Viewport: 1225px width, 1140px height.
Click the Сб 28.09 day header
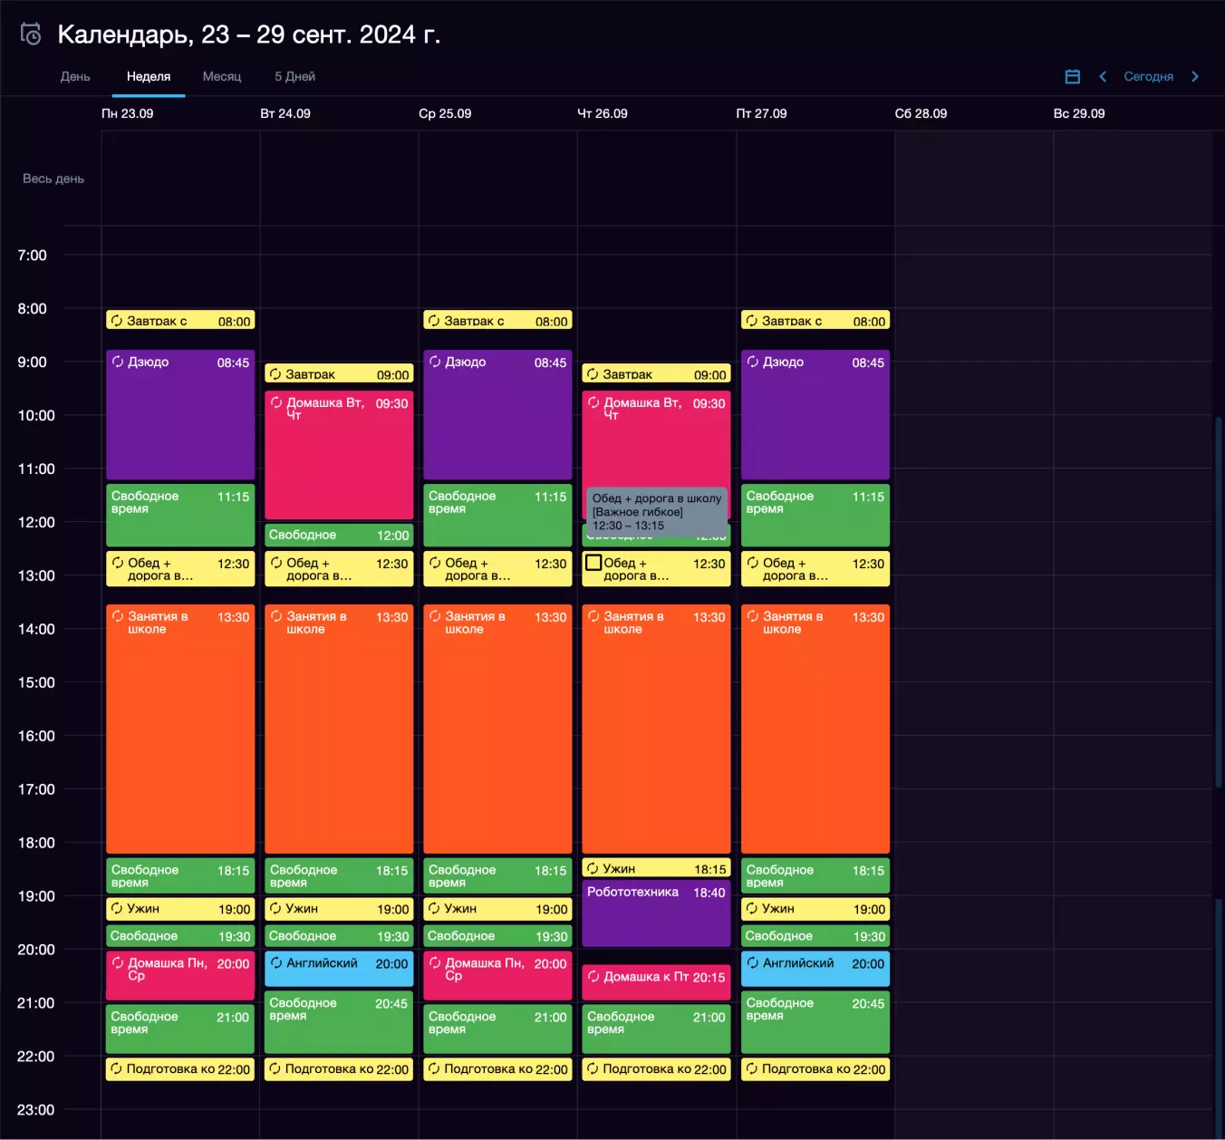tap(921, 113)
